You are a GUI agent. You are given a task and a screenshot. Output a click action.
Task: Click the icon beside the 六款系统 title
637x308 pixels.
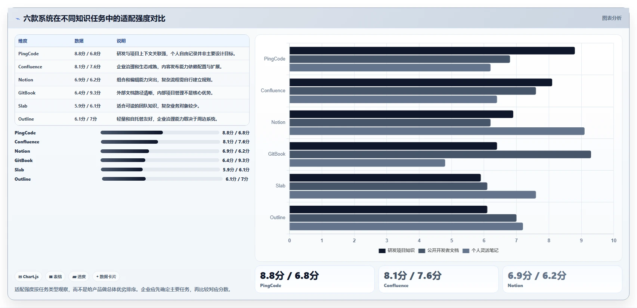coord(18,19)
